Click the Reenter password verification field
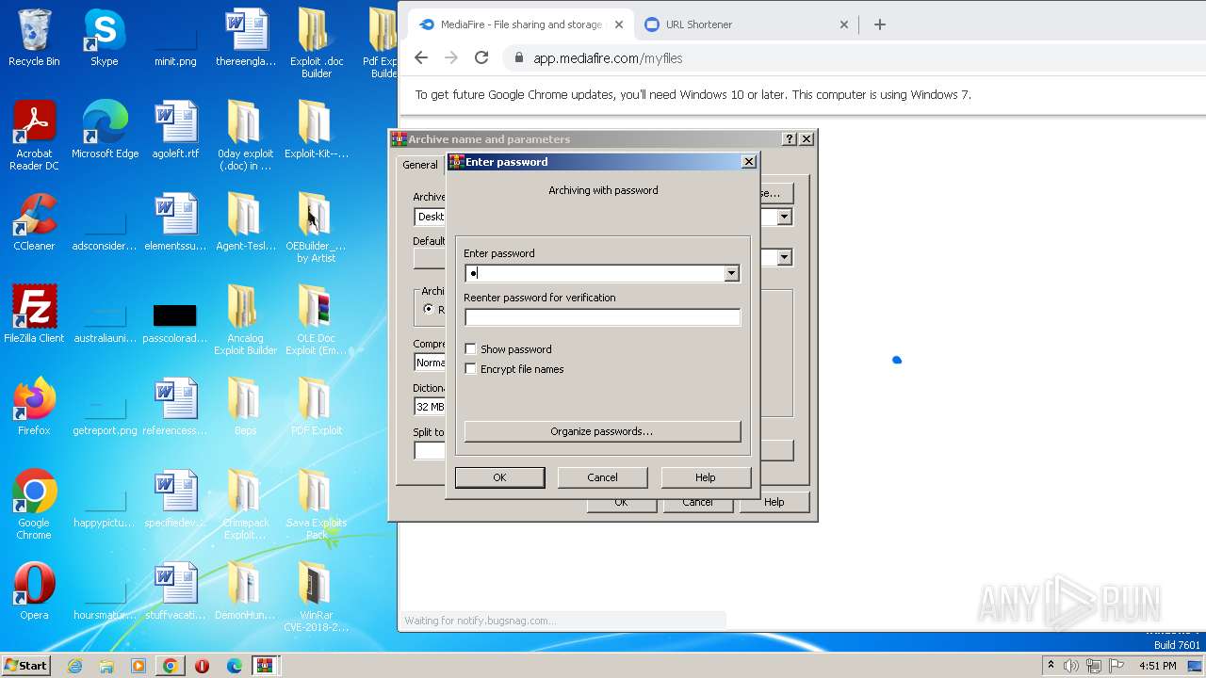 [x=602, y=317]
